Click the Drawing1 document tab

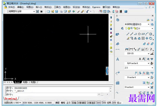(x=11, y=98)
